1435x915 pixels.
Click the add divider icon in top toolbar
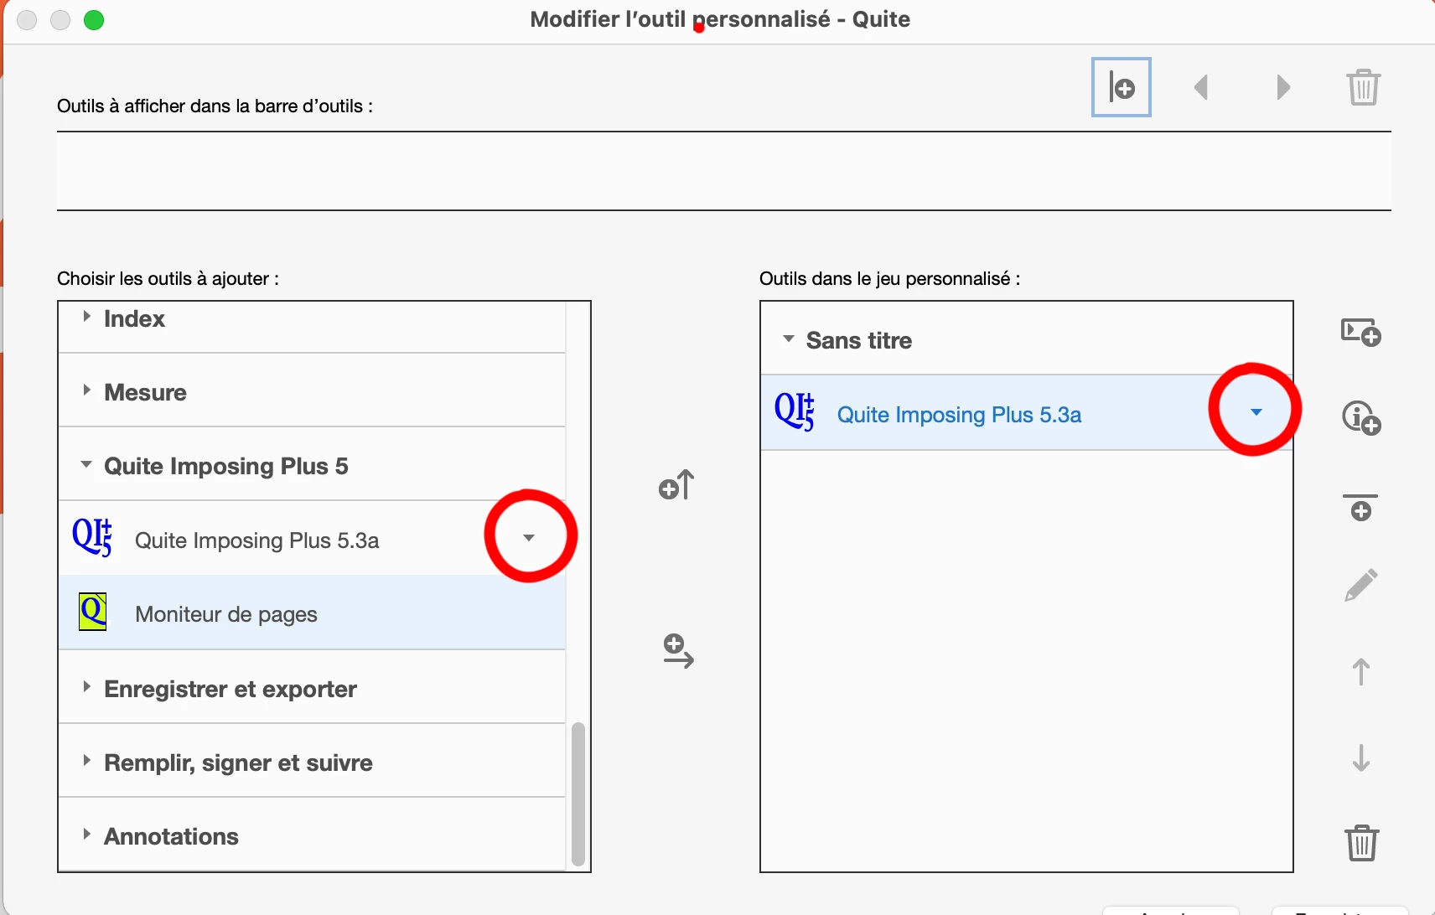[1122, 87]
